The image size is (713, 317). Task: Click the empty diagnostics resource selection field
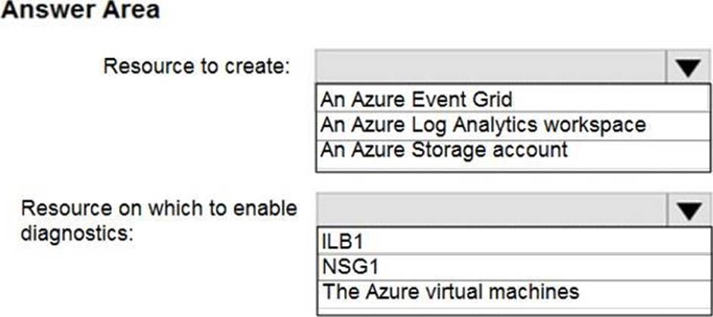coord(490,210)
